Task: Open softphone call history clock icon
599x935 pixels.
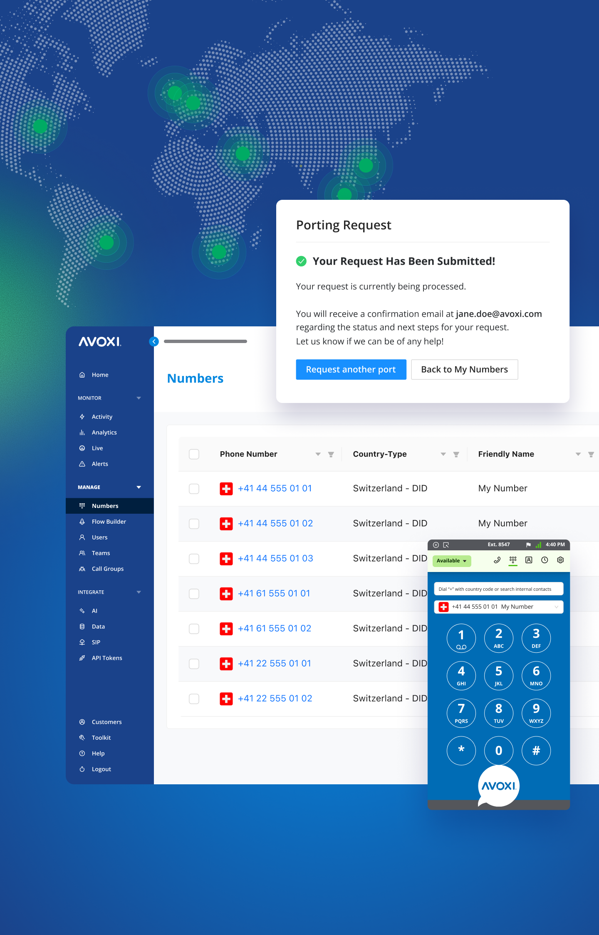Action: coord(545,560)
